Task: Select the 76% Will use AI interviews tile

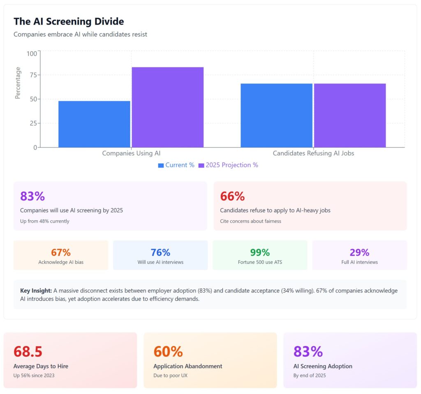Action: pyautogui.click(x=160, y=255)
